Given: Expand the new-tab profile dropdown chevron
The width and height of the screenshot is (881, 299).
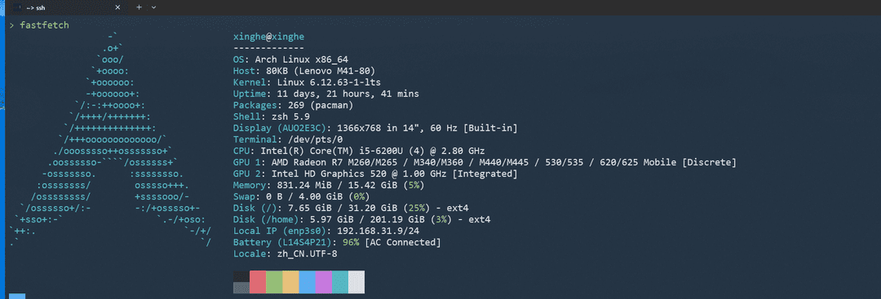Looking at the screenshot, I should (153, 7).
